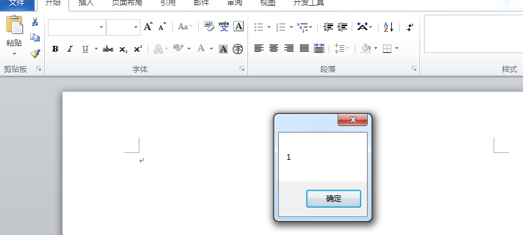Toggle Subscript formatting
Viewport: 523px width, 235px height.
123,49
